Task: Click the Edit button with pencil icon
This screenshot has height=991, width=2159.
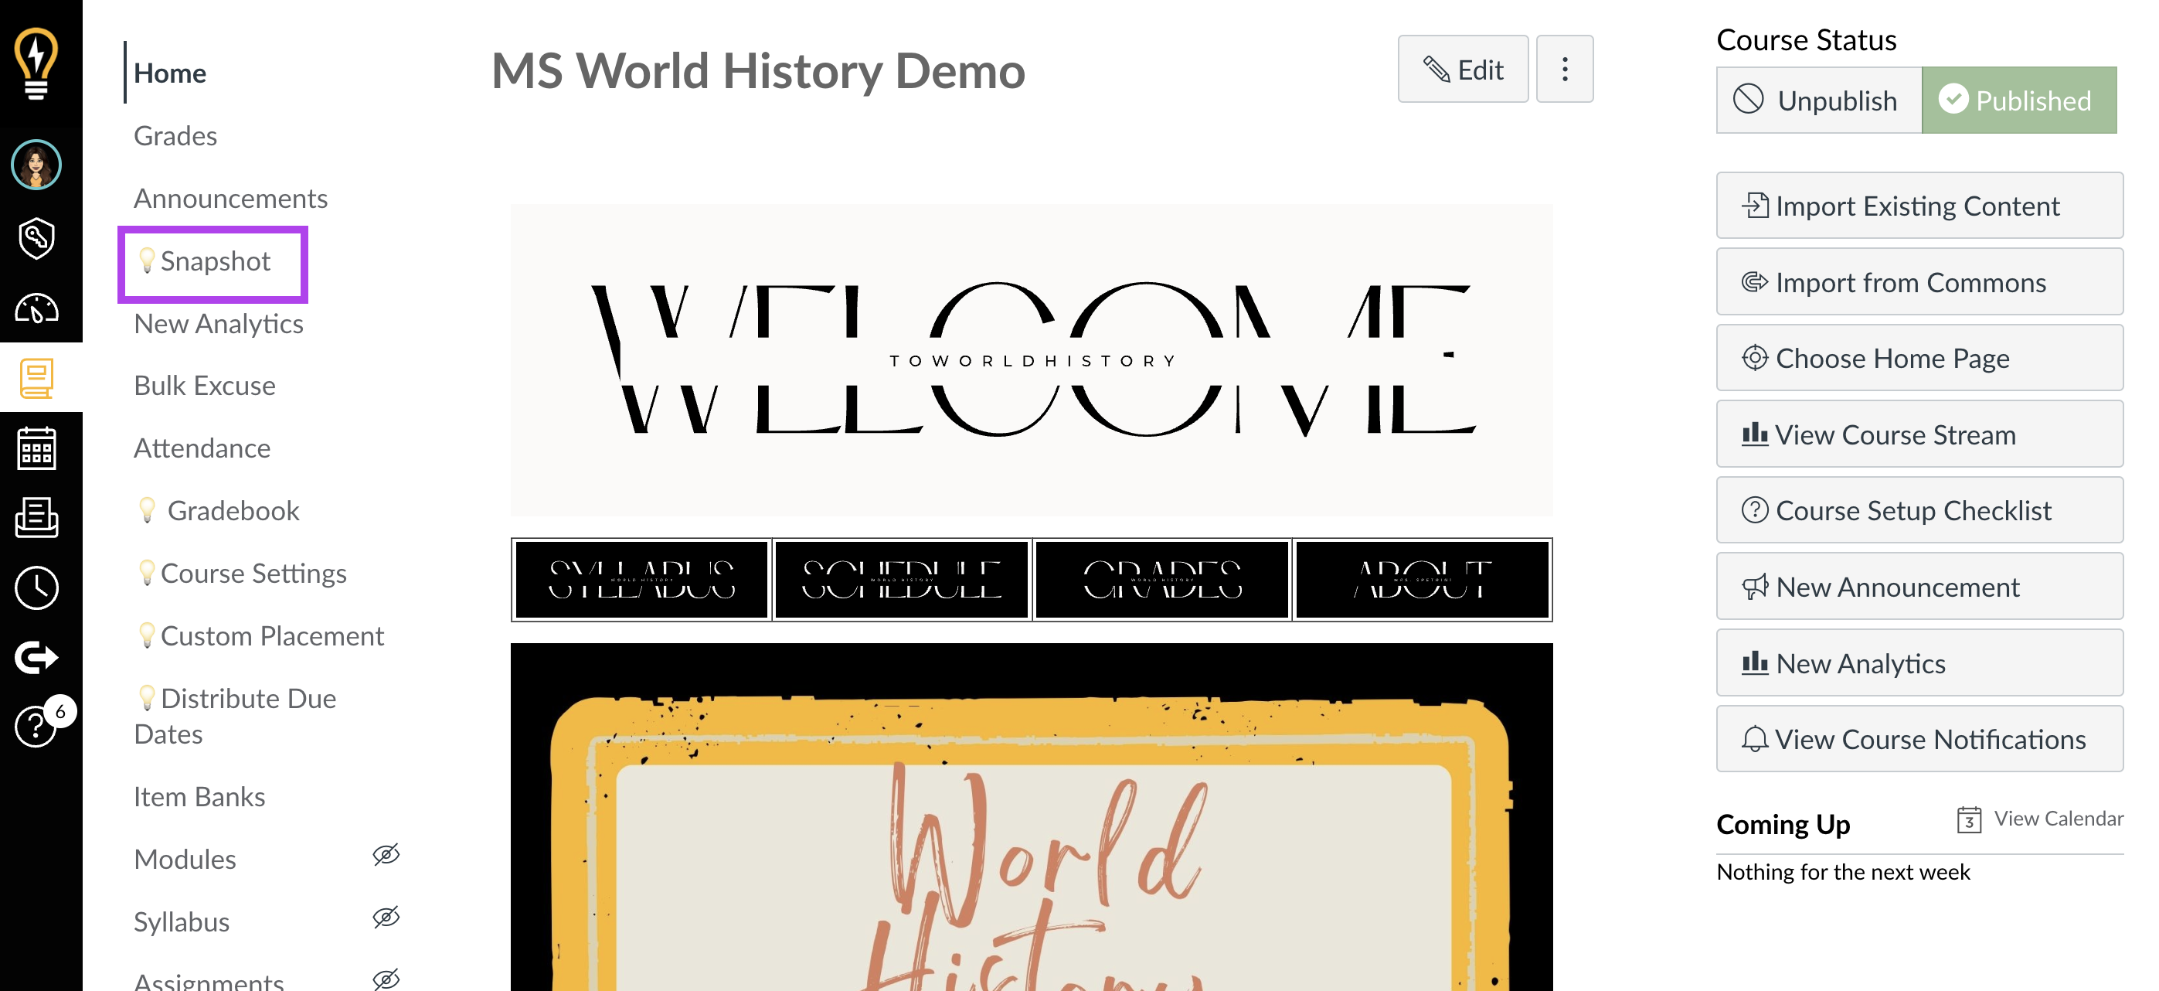Action: pos(1463,69)
